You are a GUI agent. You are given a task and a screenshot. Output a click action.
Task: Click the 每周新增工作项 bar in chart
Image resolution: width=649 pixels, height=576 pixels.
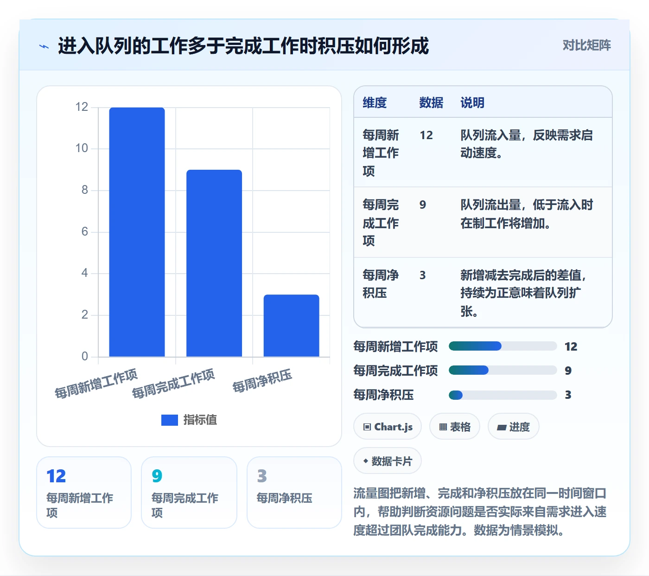[137, 232]
